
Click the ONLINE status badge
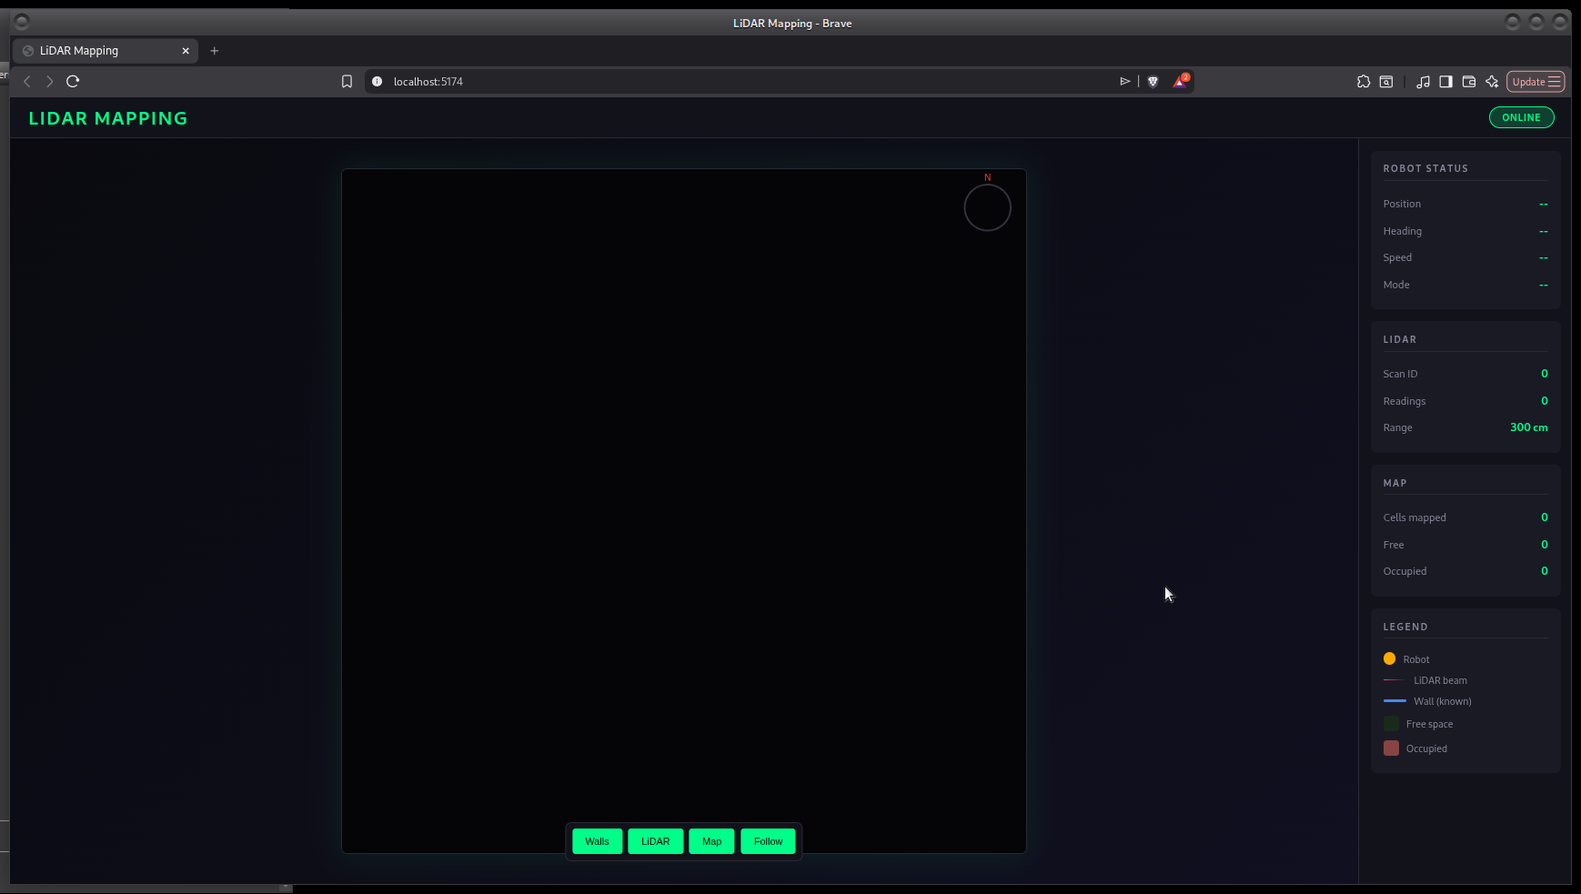pyautogui.click(x=1521, y=117)
